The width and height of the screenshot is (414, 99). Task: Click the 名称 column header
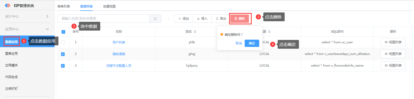click(119, 32)
